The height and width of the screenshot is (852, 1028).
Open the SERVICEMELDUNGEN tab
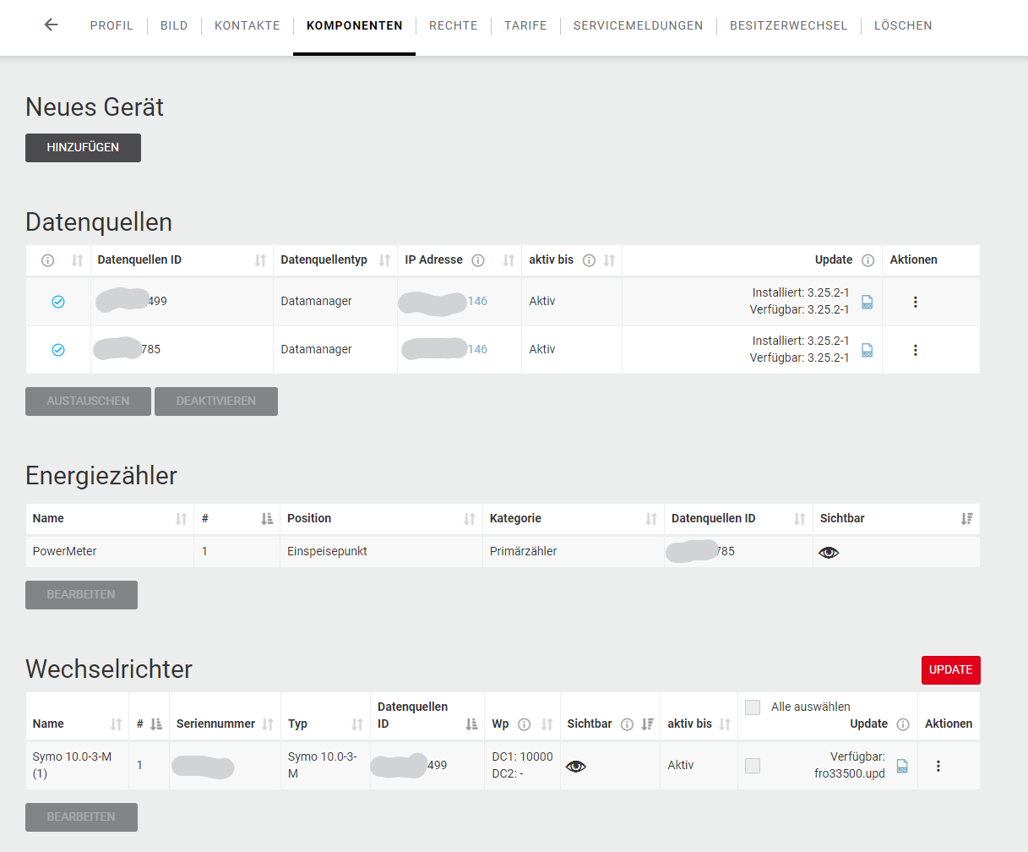point(639,25)
